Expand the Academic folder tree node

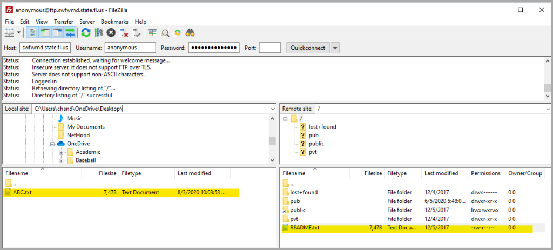pyautogui.click(x=61, y=152)
